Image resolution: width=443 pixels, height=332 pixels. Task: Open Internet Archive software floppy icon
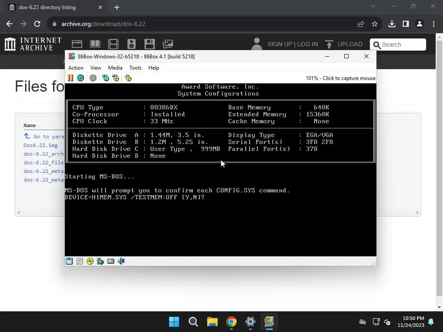click(149, 44)
